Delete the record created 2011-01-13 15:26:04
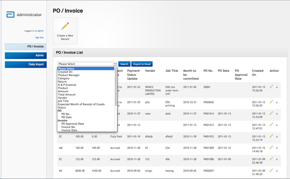This screenshot has width=290, height=179. pyautogui.click(x=277, y=87)
